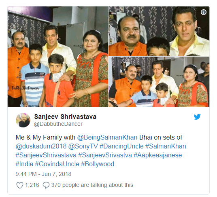The height and width of the screenshot is (197, 217).
Task: Open the #DancingUncle hashtag
Action: 121,146
